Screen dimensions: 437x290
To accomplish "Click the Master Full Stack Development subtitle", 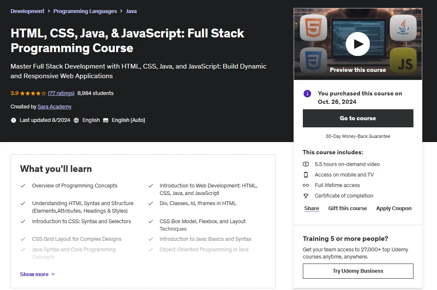I will (x=138, y=71).
